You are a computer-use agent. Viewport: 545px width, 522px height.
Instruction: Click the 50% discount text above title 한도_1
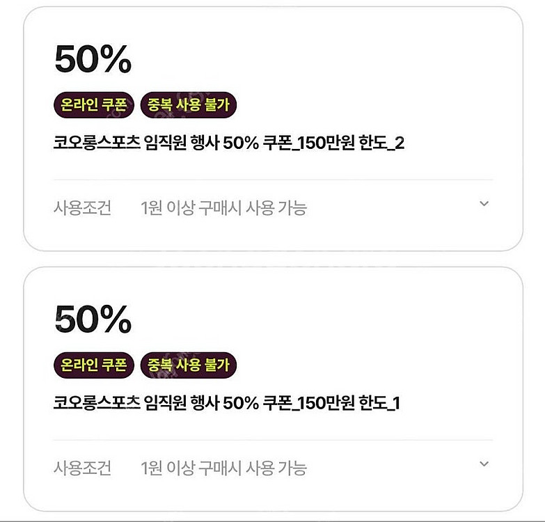(x=93, y=320)
